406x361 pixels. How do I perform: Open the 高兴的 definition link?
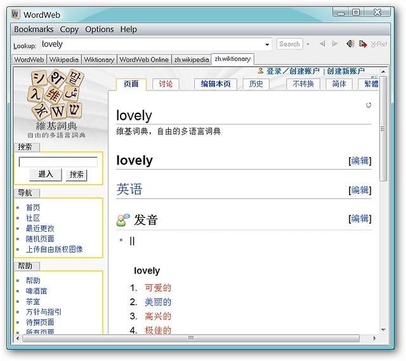click(158, 316)
